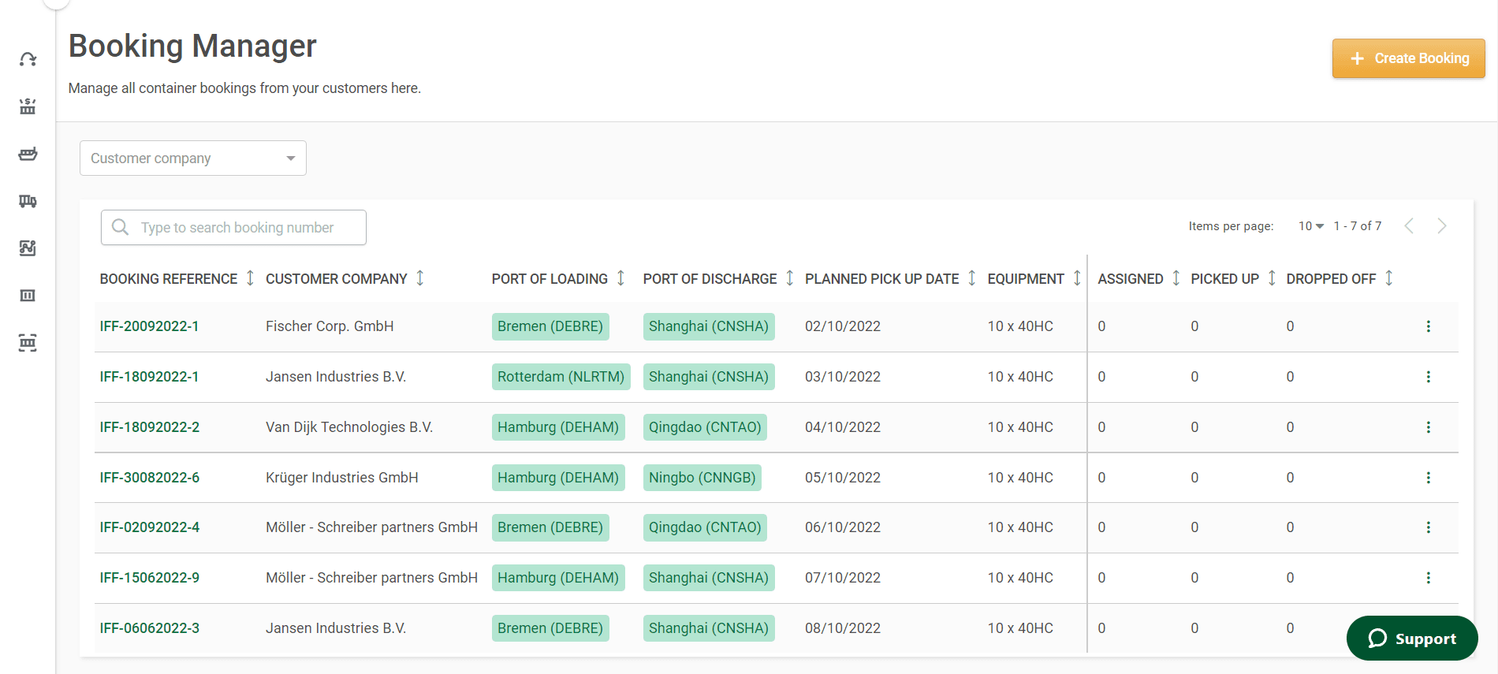
Task: Open three-dot menu for Krüger Industries booking
Action: [x=1428, y=478]
